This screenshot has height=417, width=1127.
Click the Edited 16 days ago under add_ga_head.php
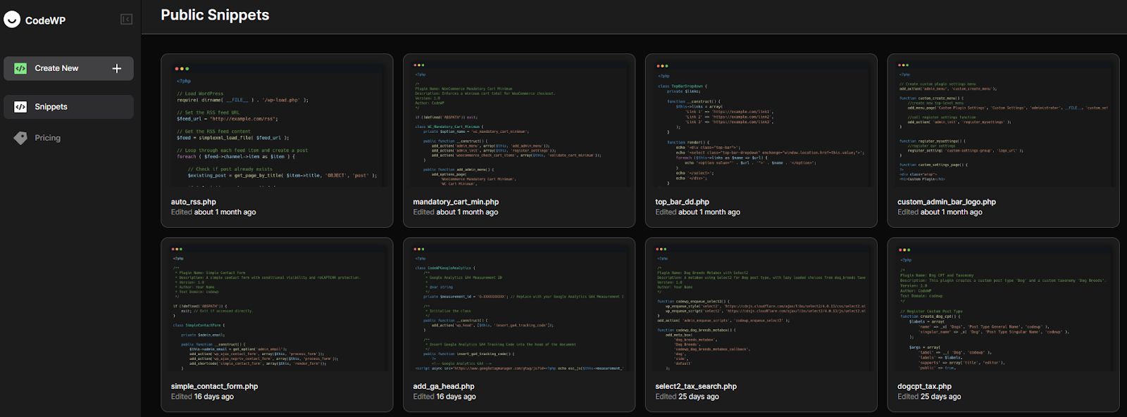coord(444,397)
